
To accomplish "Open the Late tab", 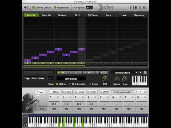I will click(124, 15).
